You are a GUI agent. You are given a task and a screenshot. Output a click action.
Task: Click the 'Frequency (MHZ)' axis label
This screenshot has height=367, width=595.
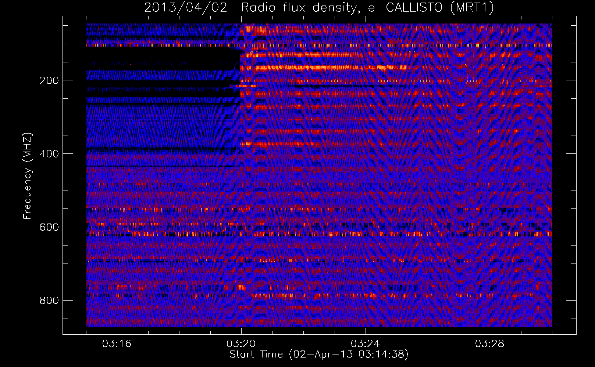(28, 176)
